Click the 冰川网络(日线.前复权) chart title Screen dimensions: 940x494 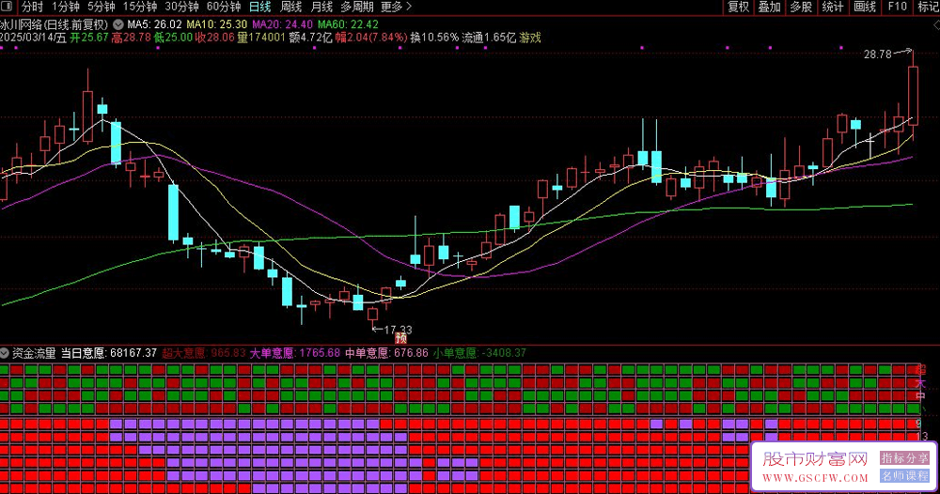(x=54, y=24)
